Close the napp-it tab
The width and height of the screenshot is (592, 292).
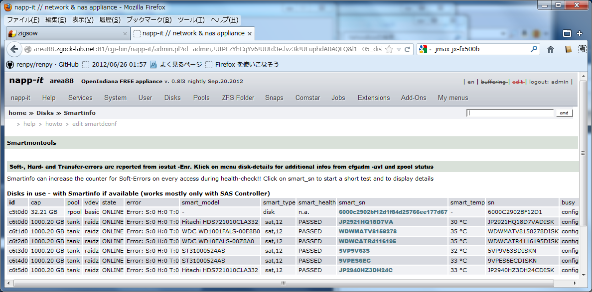coord(250,33)
